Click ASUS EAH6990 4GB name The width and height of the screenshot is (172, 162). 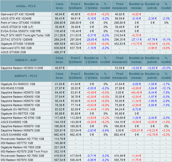pyautogui.click(x=14, y=135)
